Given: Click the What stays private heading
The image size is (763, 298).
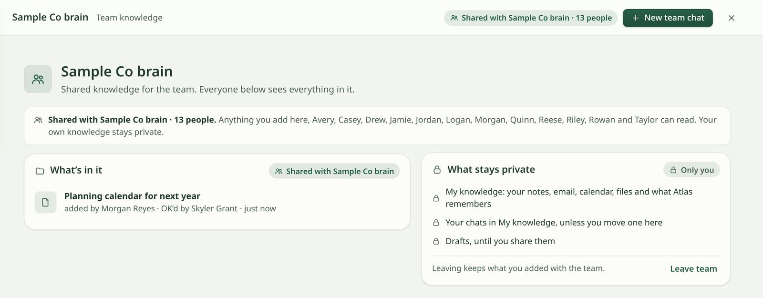Looking at the screenshot, I should click(x=491, y=169).
